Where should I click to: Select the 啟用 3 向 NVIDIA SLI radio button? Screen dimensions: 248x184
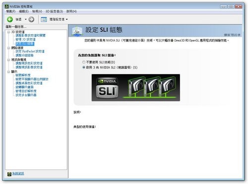point(84,67)
